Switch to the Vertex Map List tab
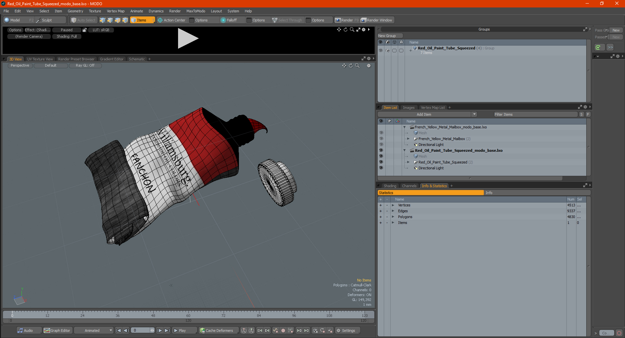 [433, 108]
